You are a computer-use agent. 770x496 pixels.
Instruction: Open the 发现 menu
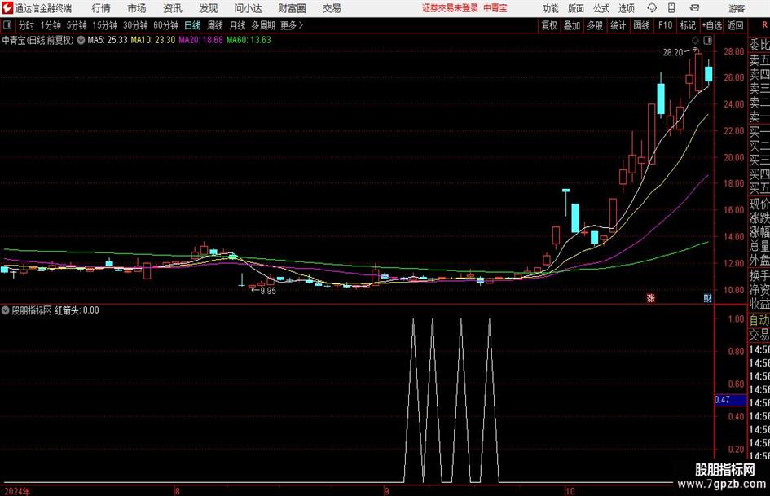point(209,8)
